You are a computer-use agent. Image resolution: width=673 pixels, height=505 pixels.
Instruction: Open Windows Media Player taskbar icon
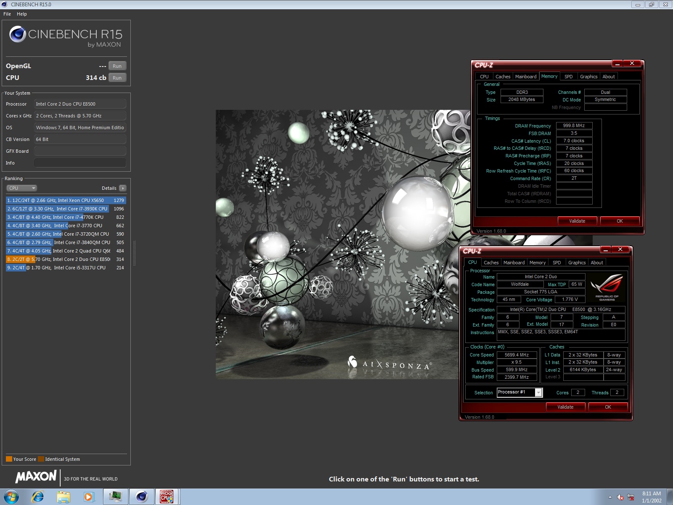pyautogui.click(x=89, y=497)
